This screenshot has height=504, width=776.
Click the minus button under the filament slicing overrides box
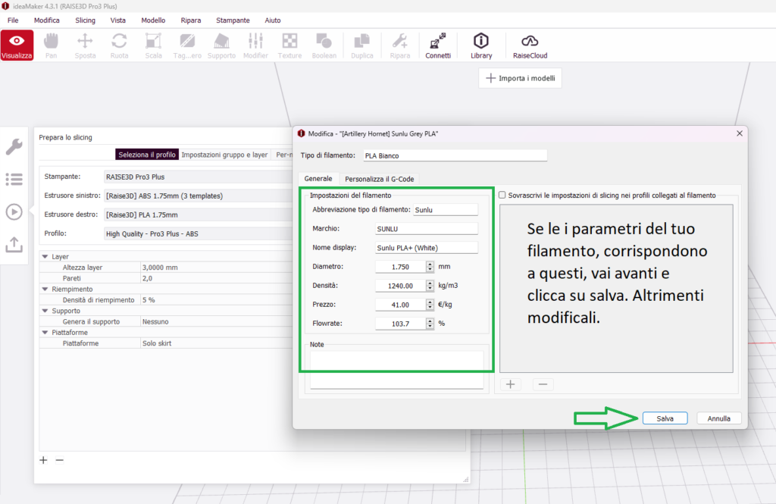[x=543, y=384]
